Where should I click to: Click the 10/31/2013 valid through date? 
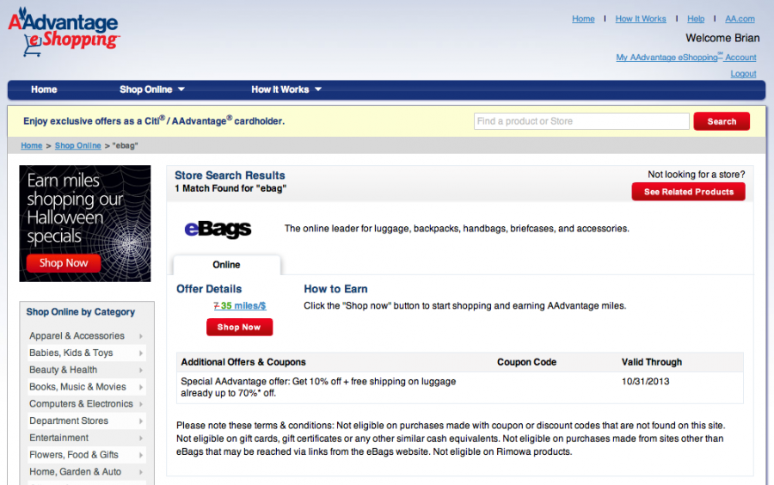click(x=645, y=382)
